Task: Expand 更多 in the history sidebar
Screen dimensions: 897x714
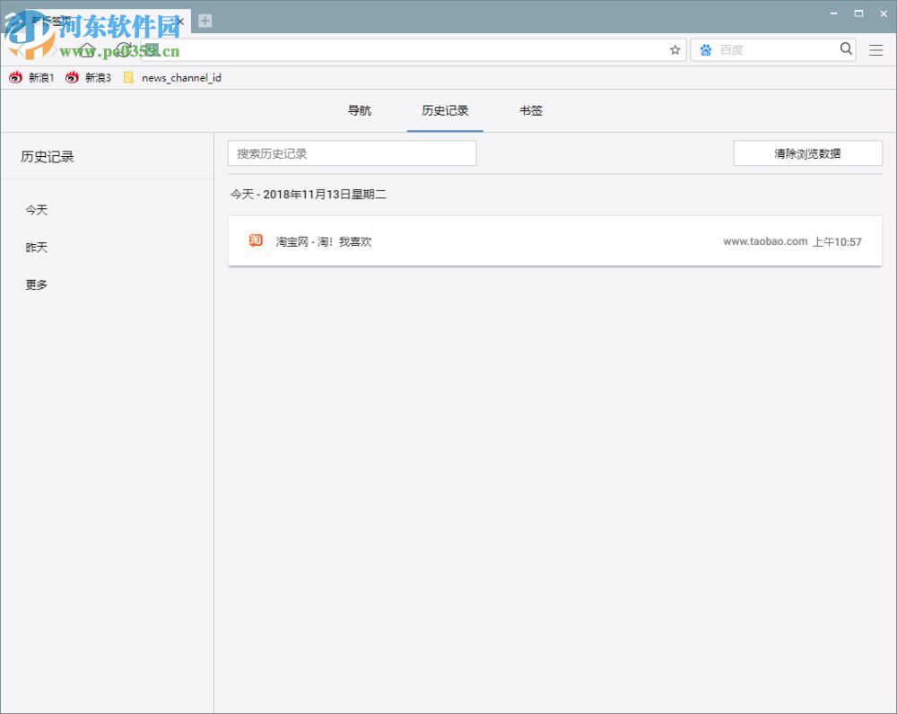Action: point(35,284)
